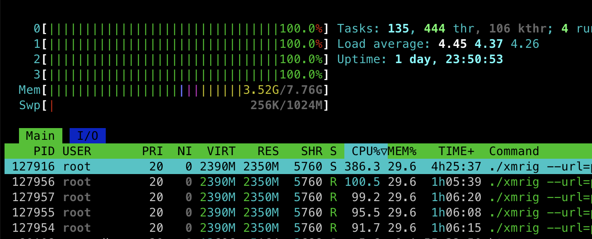The width and height of the screenshot is (592, 239).
Task: Click the Tasks count value 135
Action: click(399, 29)
